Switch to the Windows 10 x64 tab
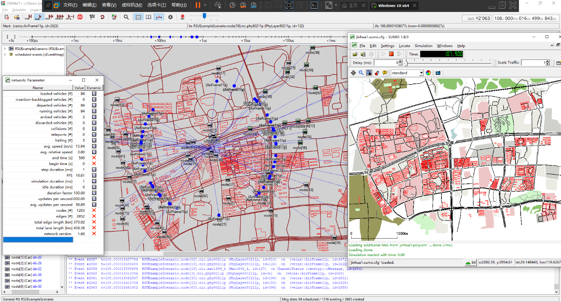 click(x=393, y=6)
